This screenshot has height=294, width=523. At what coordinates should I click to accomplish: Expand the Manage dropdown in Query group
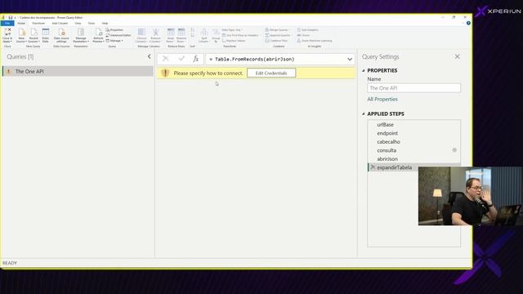click(114, 41)
